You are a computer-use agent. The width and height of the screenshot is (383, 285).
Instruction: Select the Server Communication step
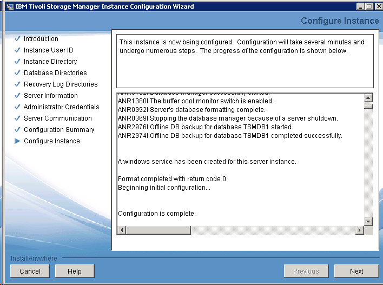point(57,118)
